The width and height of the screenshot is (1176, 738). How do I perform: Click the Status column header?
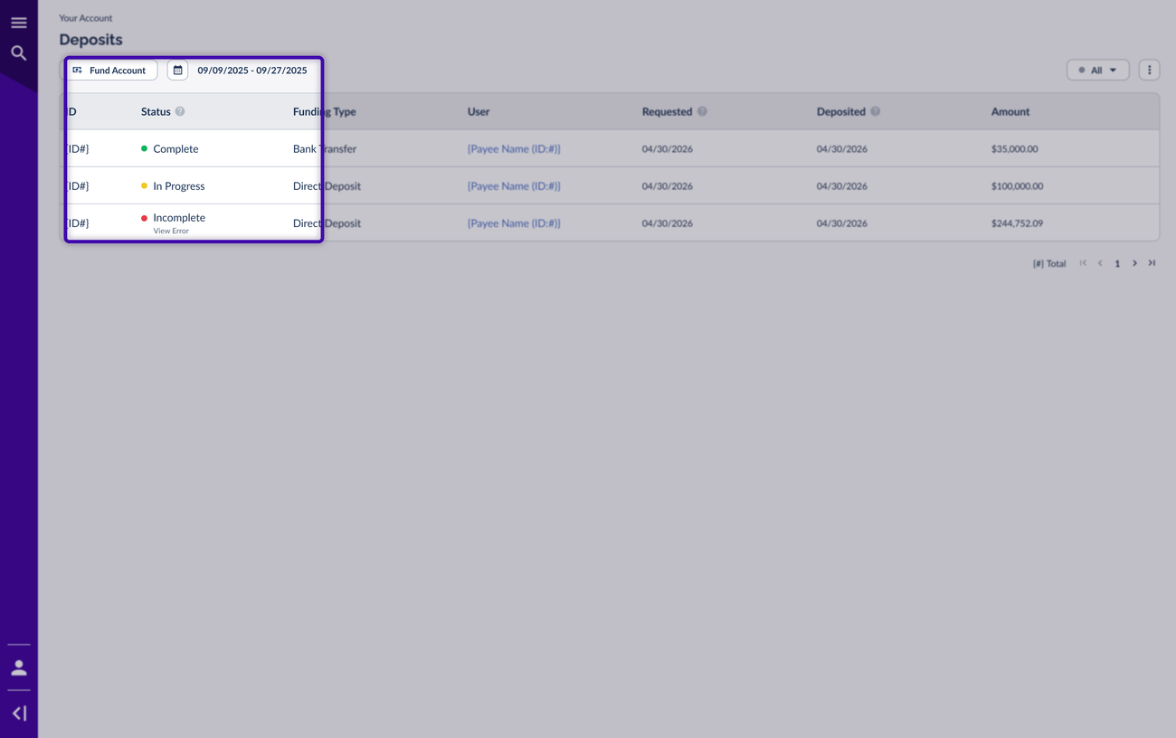click(156, 112)
